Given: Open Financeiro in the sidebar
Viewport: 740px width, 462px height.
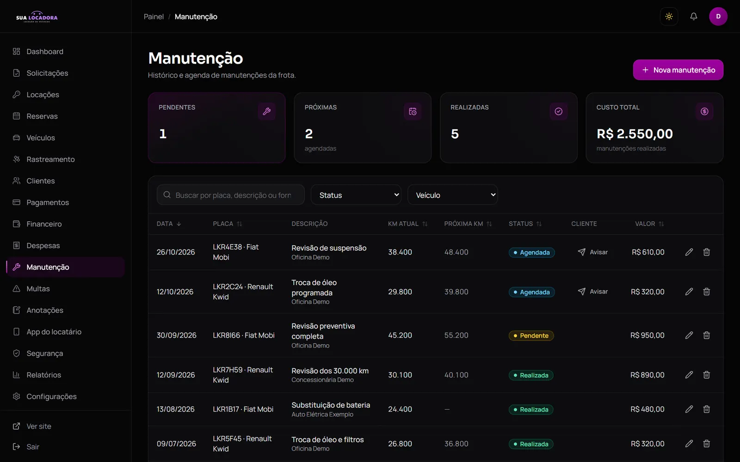Looking at the screenshot, I should click(66, 224).
